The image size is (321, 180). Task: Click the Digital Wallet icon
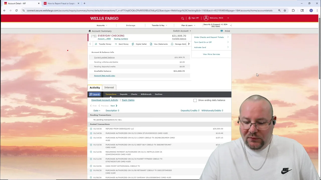pyautogui.click(x=133, y=44)
